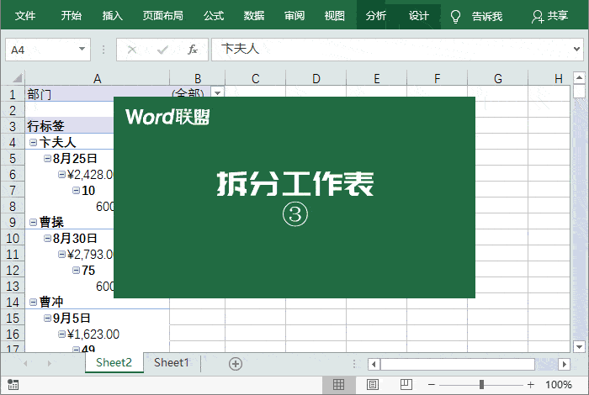The width and height of the screenshot is (589, 395).
Task: Switch to the 开始 ribbon tab
Action: [x=71, y=16]
